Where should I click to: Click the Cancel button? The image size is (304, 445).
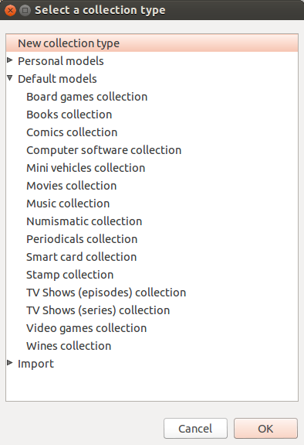[195, 428]
